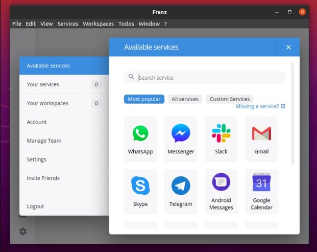Viewport: 317px width, 252px height.
Task: Switch to All services filter
Action: coord(185,99)
